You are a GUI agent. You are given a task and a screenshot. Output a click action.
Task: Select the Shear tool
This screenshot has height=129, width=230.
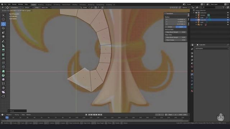[3, 92]
